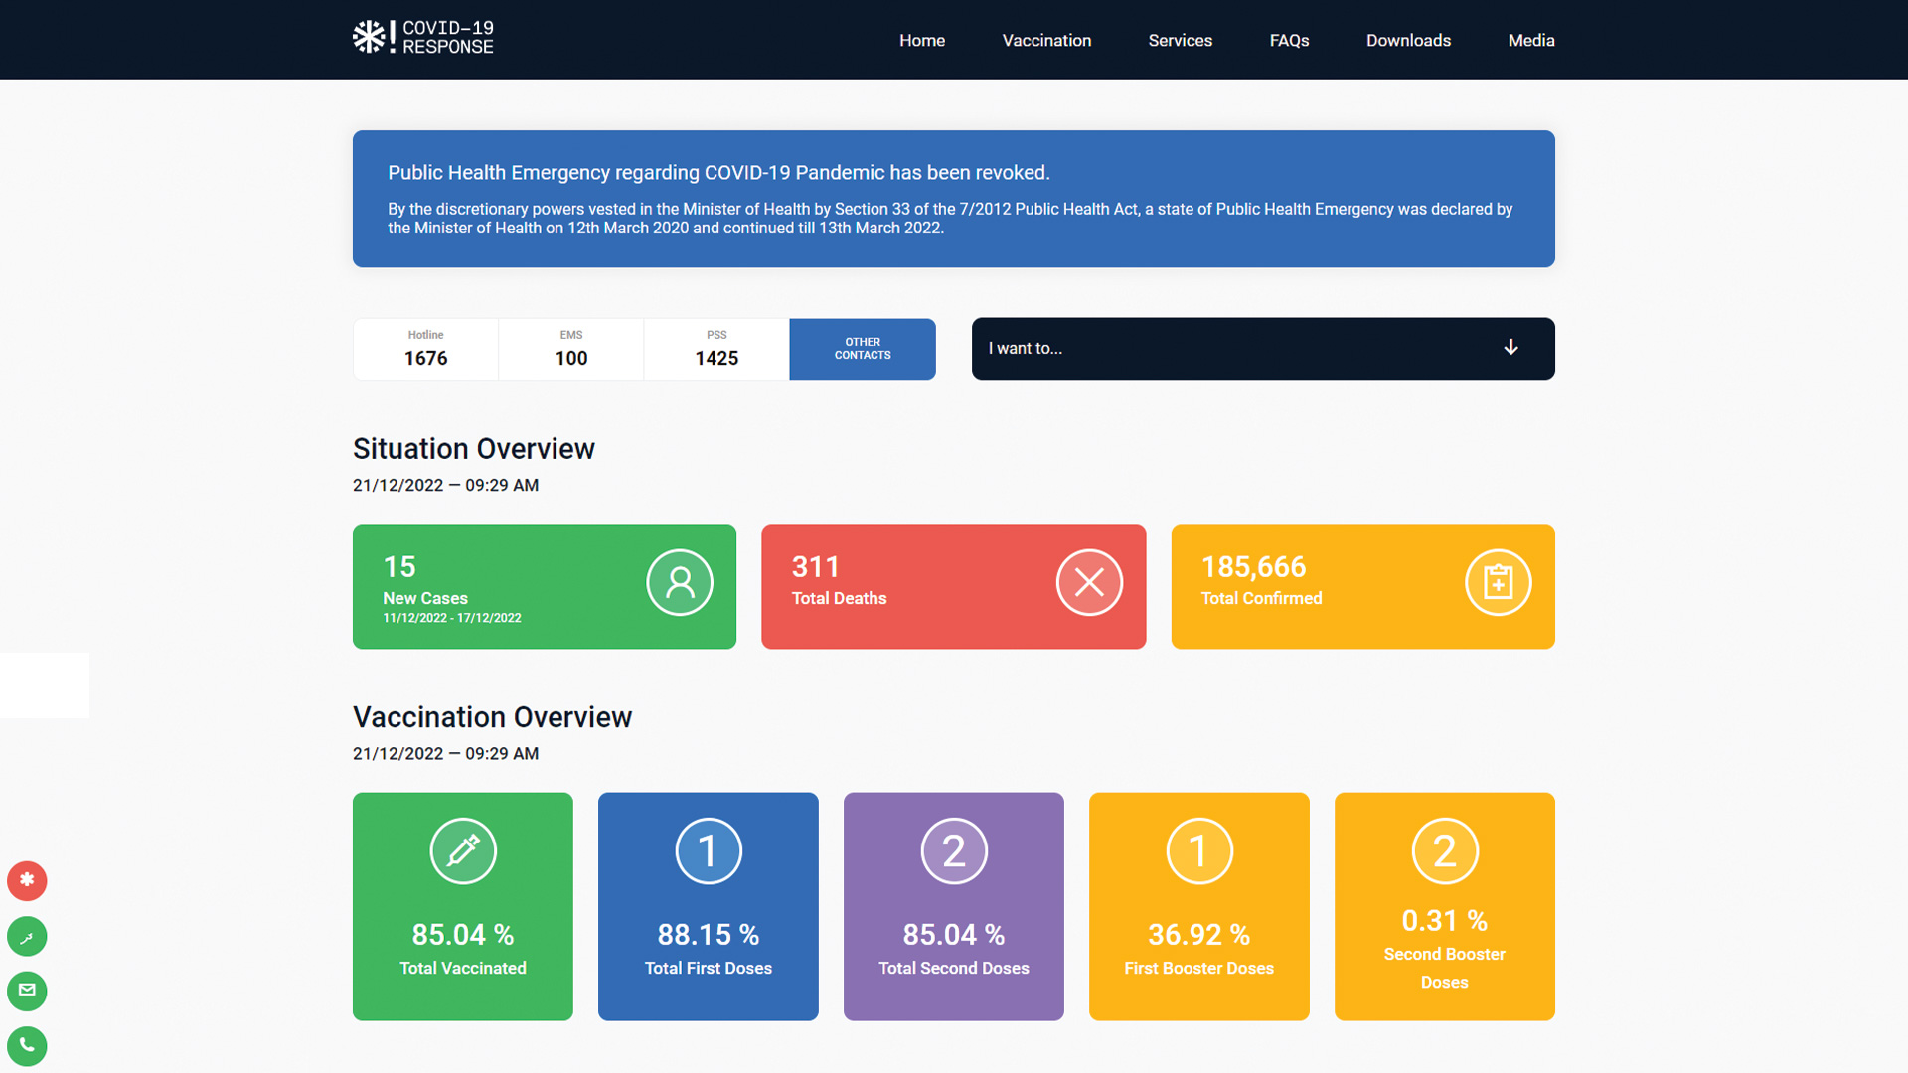Click the '88.15 %' Total First Doses value
The height and width of the screenshot is (1073, 1908).
[709, 935]
